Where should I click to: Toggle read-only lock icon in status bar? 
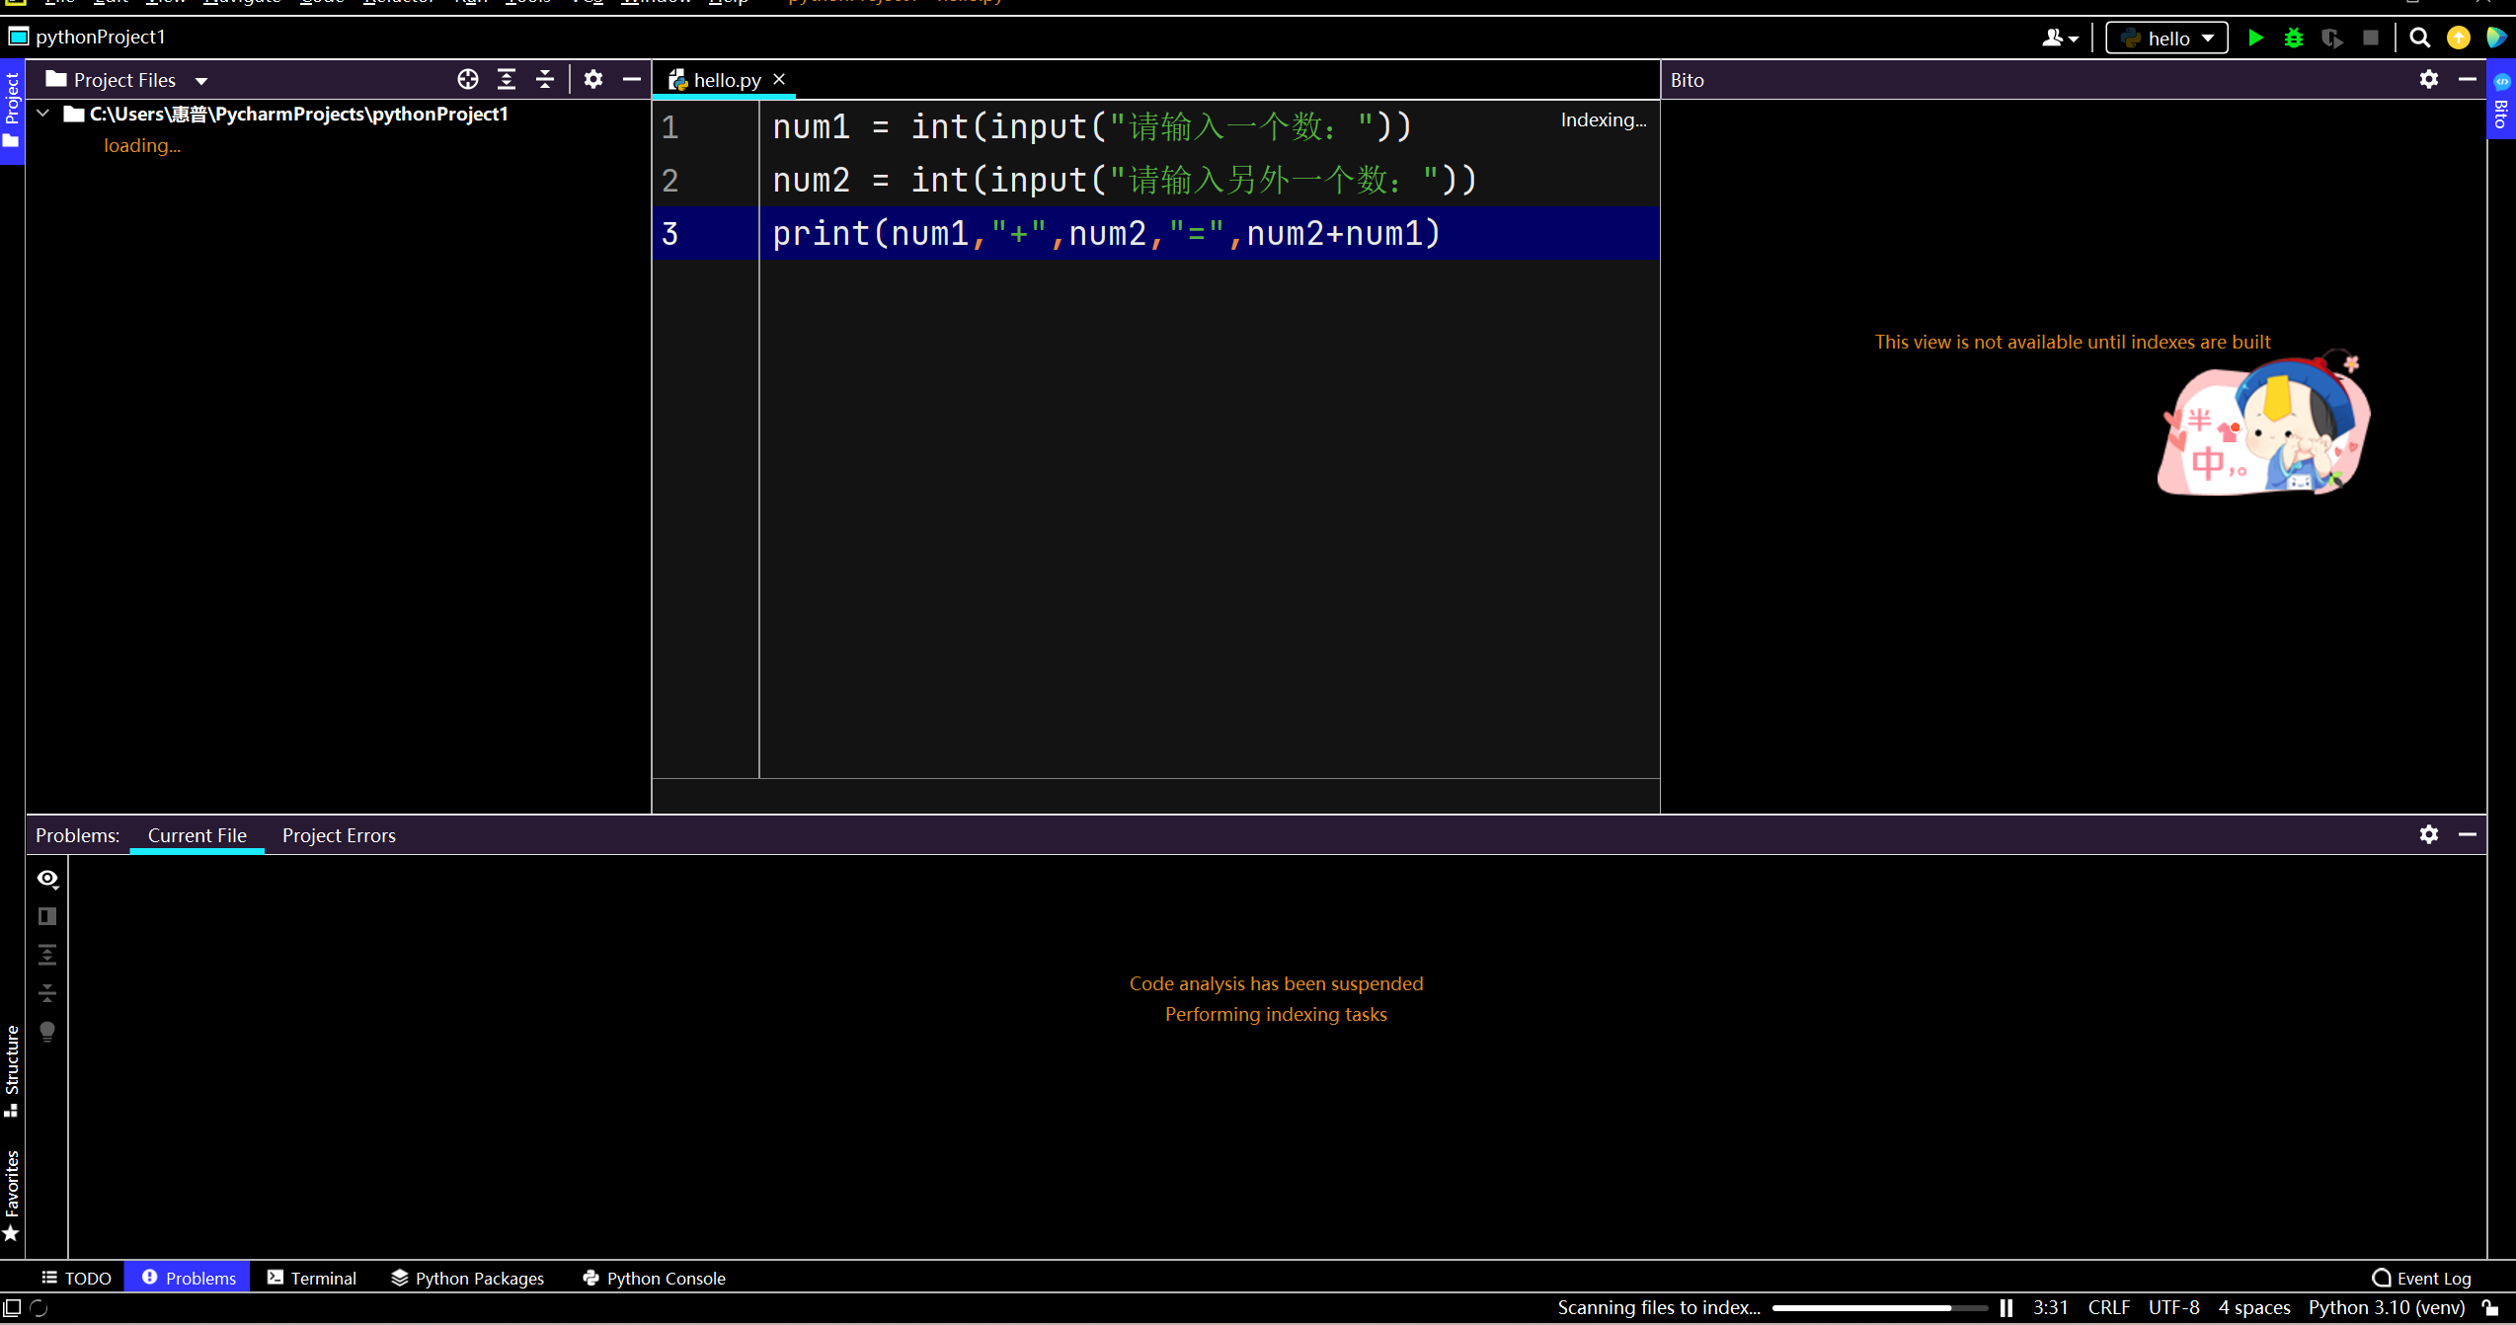[x=2490, y=1307]
